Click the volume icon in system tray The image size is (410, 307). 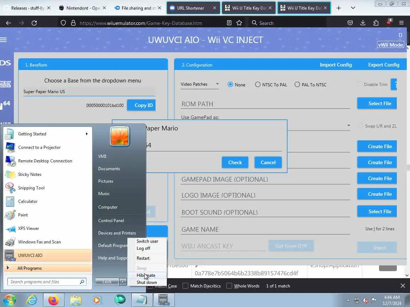(x=365, y=300)
